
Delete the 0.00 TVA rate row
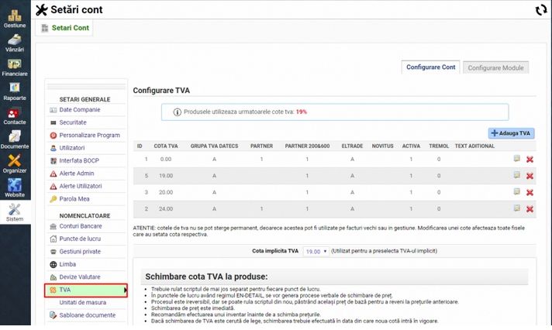530,160
